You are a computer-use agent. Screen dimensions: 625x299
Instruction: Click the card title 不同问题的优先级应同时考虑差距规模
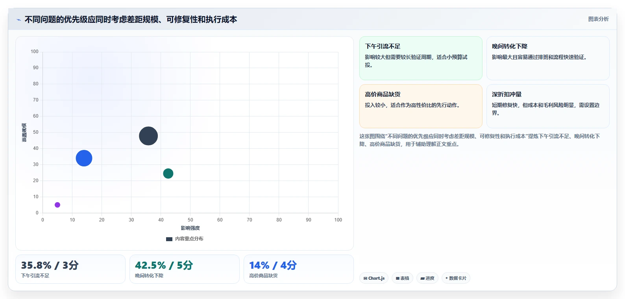click(131, 19)
